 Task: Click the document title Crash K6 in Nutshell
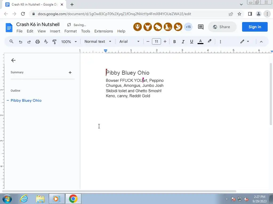[x=38, y=24]
